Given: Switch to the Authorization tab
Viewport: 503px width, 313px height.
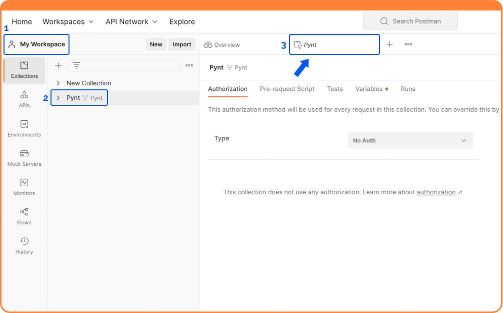Looking at the screenshot, I should click(228, 89).
